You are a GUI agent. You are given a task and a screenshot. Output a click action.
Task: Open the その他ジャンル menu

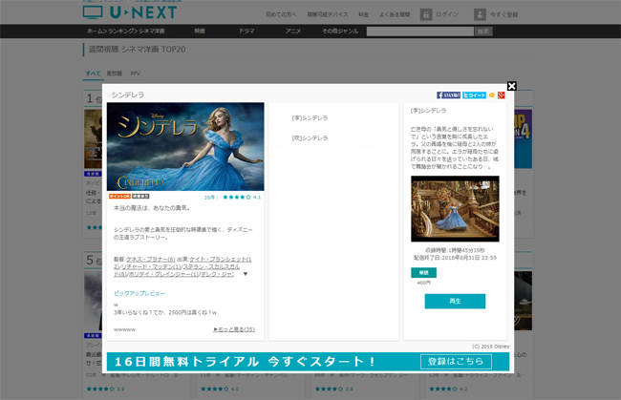pos(340,31)
